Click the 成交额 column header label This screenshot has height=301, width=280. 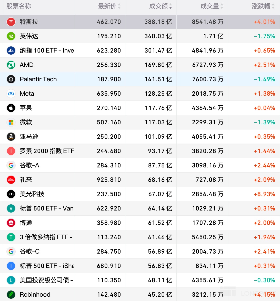(158, 6)
